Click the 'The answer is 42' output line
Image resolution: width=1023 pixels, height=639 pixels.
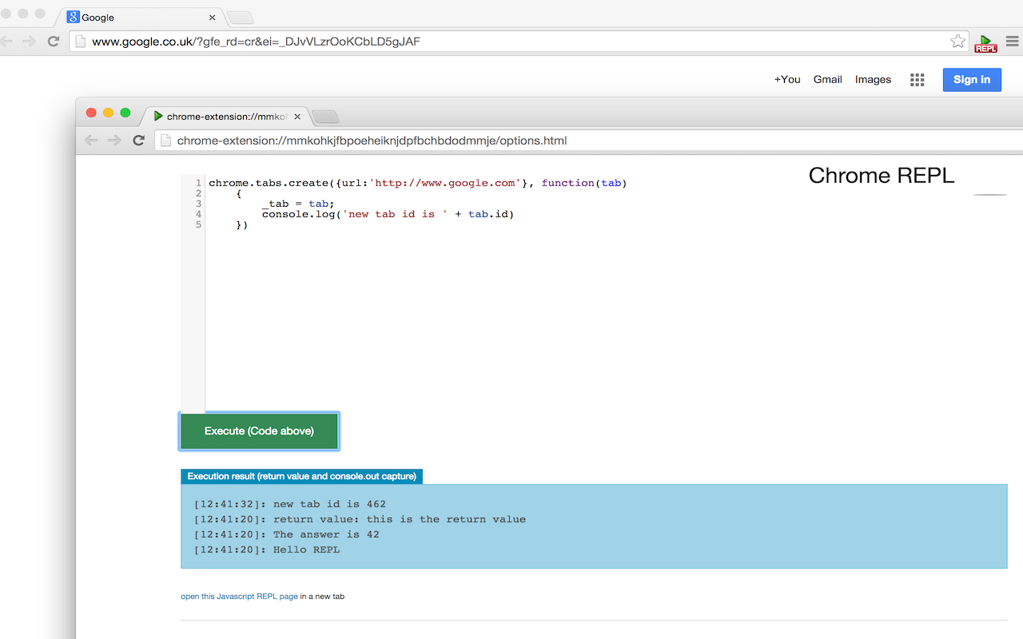[x=286, y=534]
